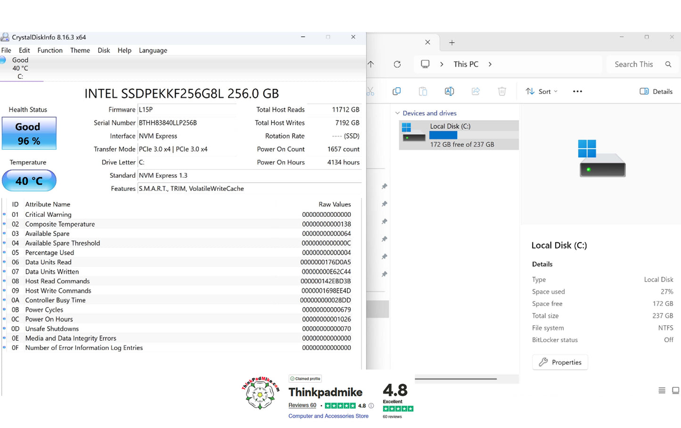Click This PC in the address bar
The image size is (681, 428).
click(466, 64)
